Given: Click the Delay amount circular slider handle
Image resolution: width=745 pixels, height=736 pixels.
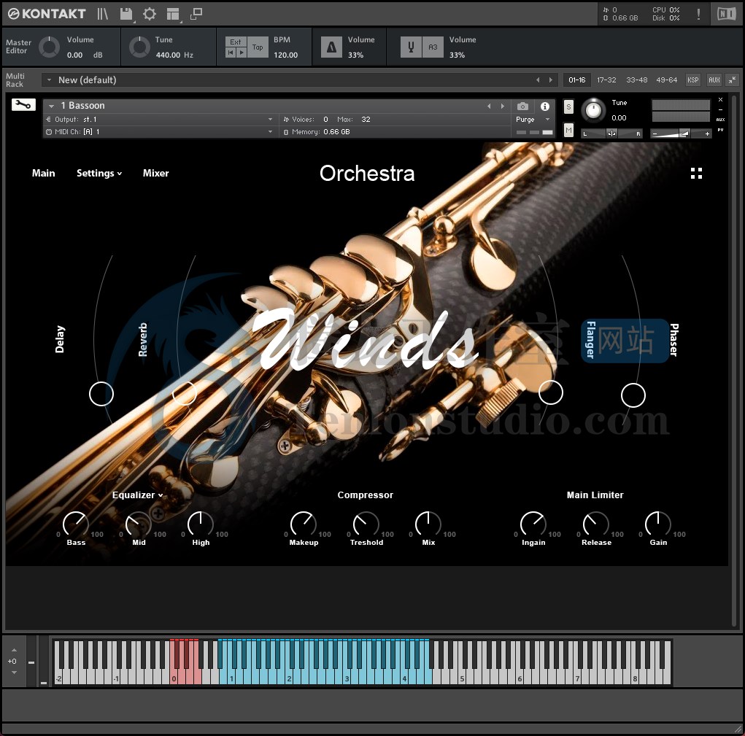Looking at the screenshot, I should [x=101, y=394].
